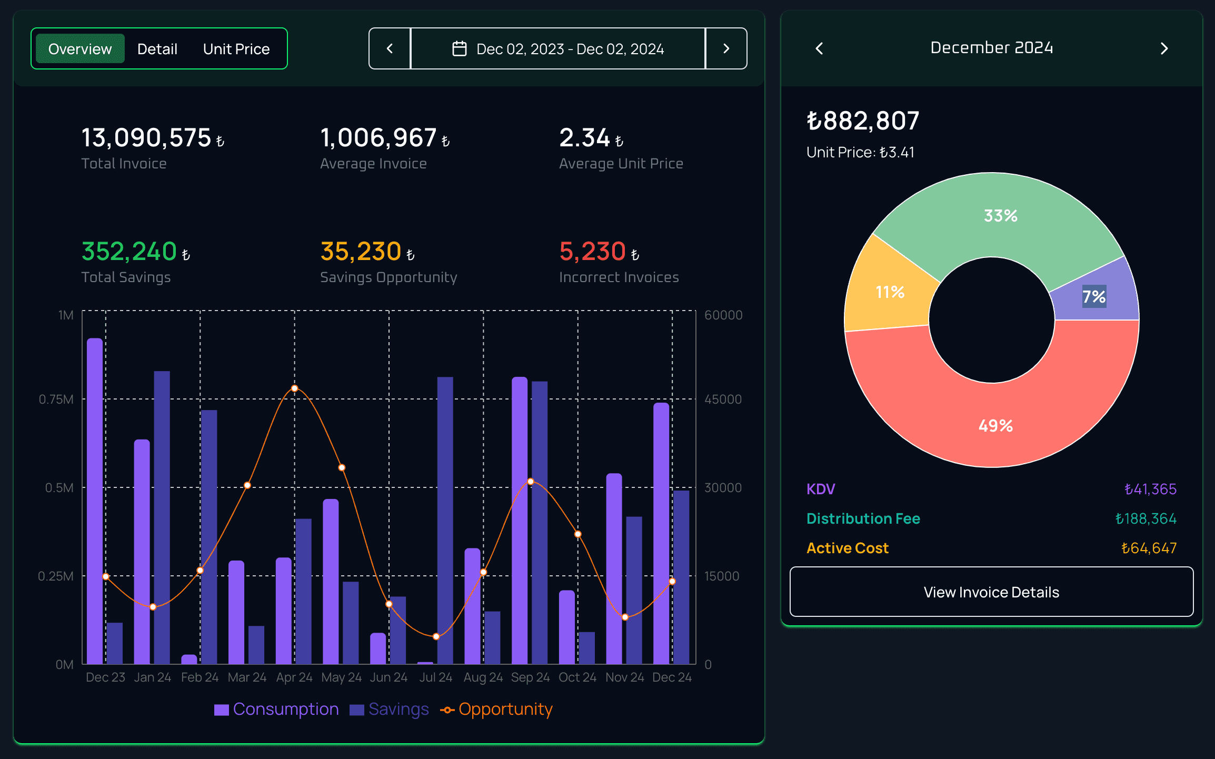Image resolution: width=1215 pixels, height=759 pixels.
Task: Click the Distribution Fee row label
Action: (x=863, y=518)
